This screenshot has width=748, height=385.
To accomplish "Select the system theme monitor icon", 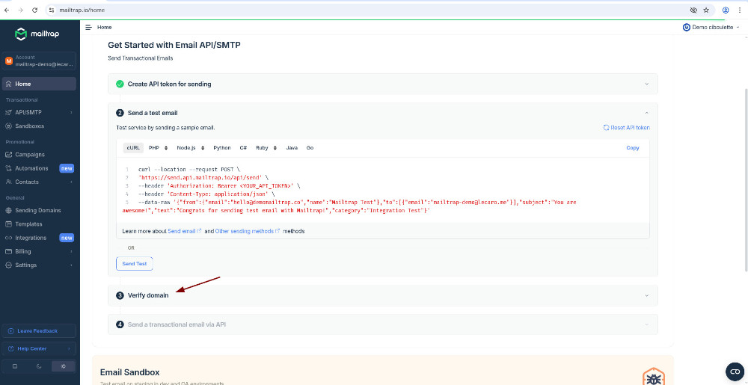I will [x=16, y=366].
